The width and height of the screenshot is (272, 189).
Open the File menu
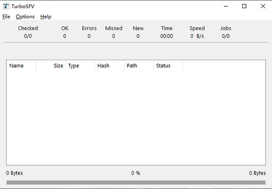pos(6,17)
